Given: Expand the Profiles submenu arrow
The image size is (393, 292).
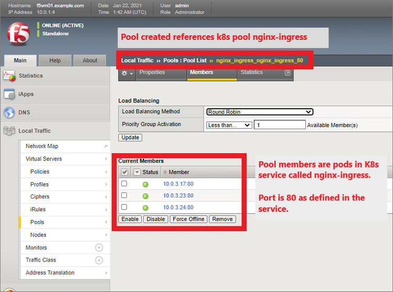Looking at the screenshot, I should [x=107, y=184].
